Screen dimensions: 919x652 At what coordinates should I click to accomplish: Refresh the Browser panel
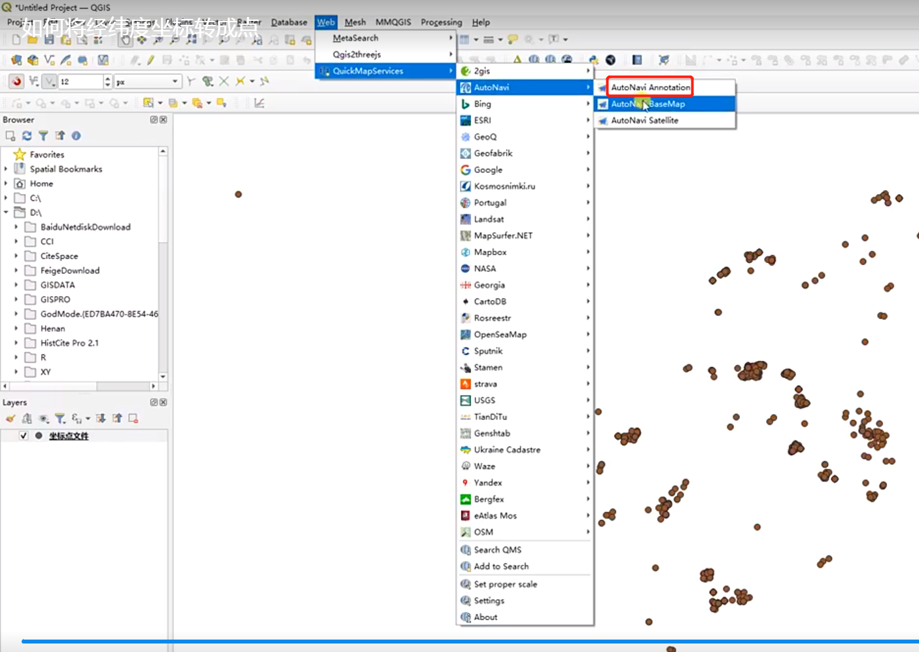click(27, 135)
